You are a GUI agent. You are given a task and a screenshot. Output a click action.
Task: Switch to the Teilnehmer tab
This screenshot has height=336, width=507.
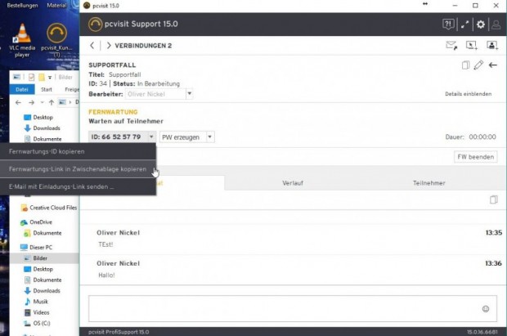pyautogui.click(x=429, y=184)
